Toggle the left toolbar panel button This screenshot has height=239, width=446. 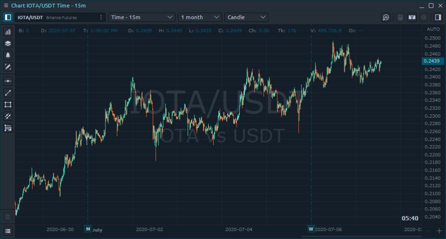(x=8, y=17)
